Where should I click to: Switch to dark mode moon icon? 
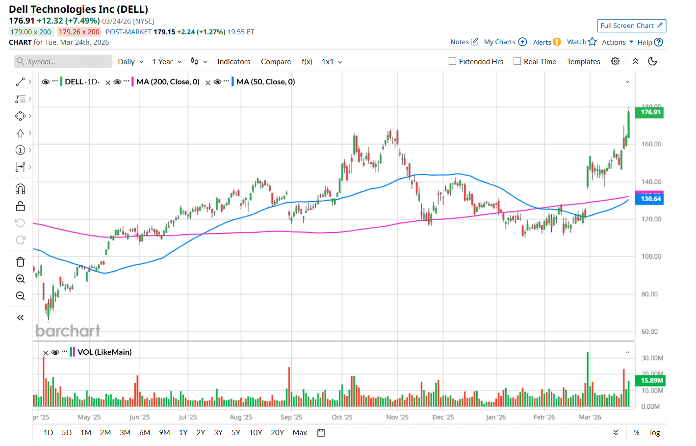coord(652,61)
